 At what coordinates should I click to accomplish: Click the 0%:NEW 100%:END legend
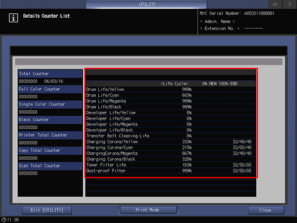[220, 84]
